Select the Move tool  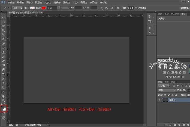pyautogui.click(x=4, y=17)
